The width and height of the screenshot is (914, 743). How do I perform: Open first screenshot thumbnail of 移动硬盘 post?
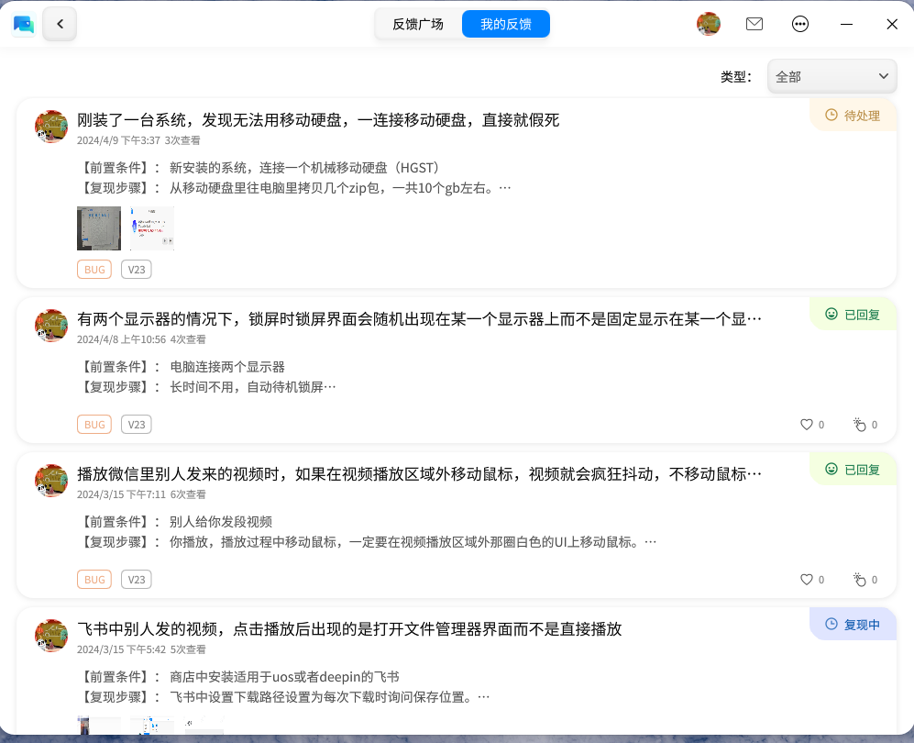coord(99,228)
